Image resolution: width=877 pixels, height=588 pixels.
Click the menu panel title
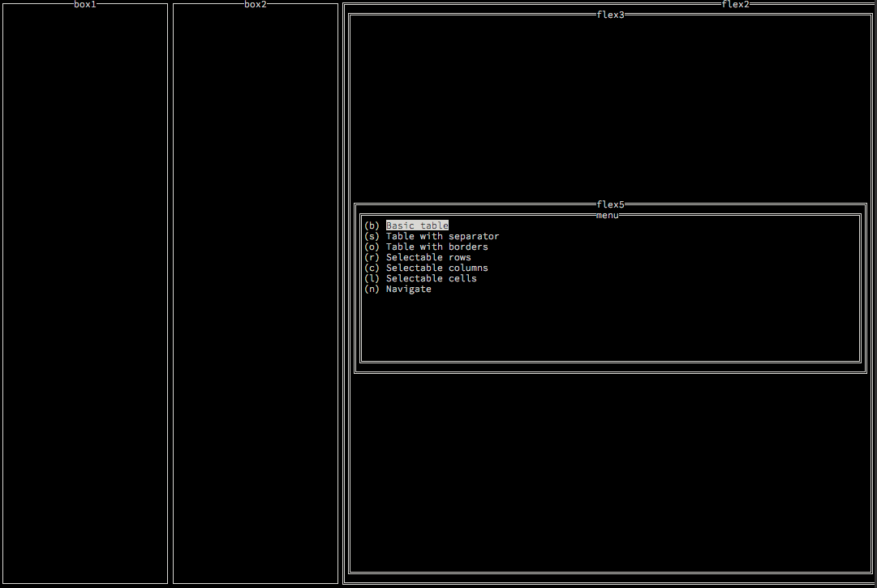(608, 215)
